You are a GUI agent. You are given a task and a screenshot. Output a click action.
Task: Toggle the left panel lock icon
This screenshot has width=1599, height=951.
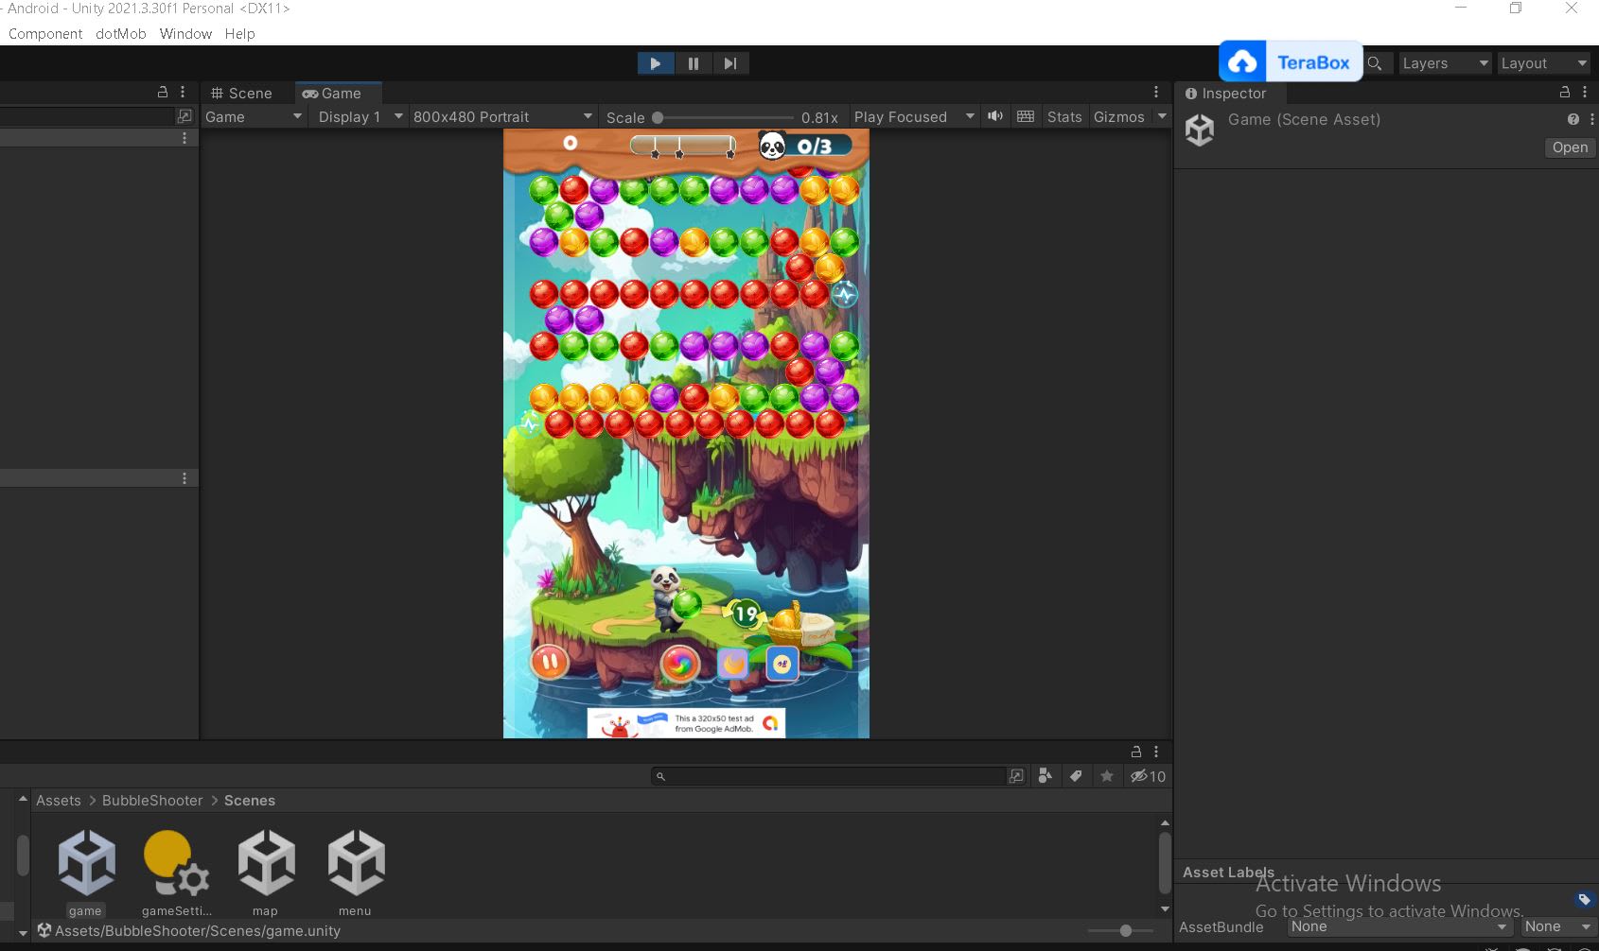(163, 92)
